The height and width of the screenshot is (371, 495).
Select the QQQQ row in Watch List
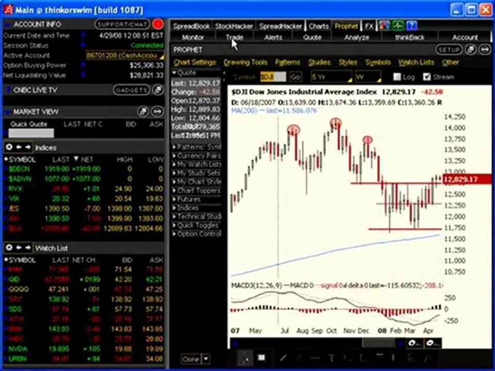pyautogui.click(x=84, y=289)
